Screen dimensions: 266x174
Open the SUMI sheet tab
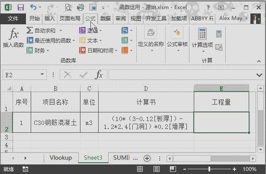[122, 158]
